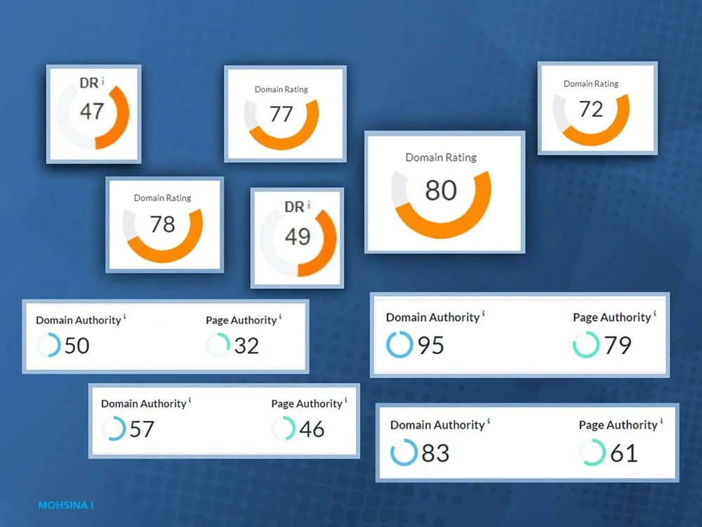Click the value 49 in DR card

[x=298, y=236]
